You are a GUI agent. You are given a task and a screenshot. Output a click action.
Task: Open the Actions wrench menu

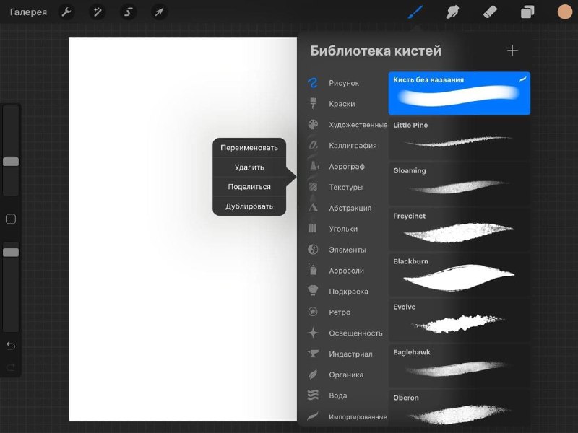tap(65, 12)
